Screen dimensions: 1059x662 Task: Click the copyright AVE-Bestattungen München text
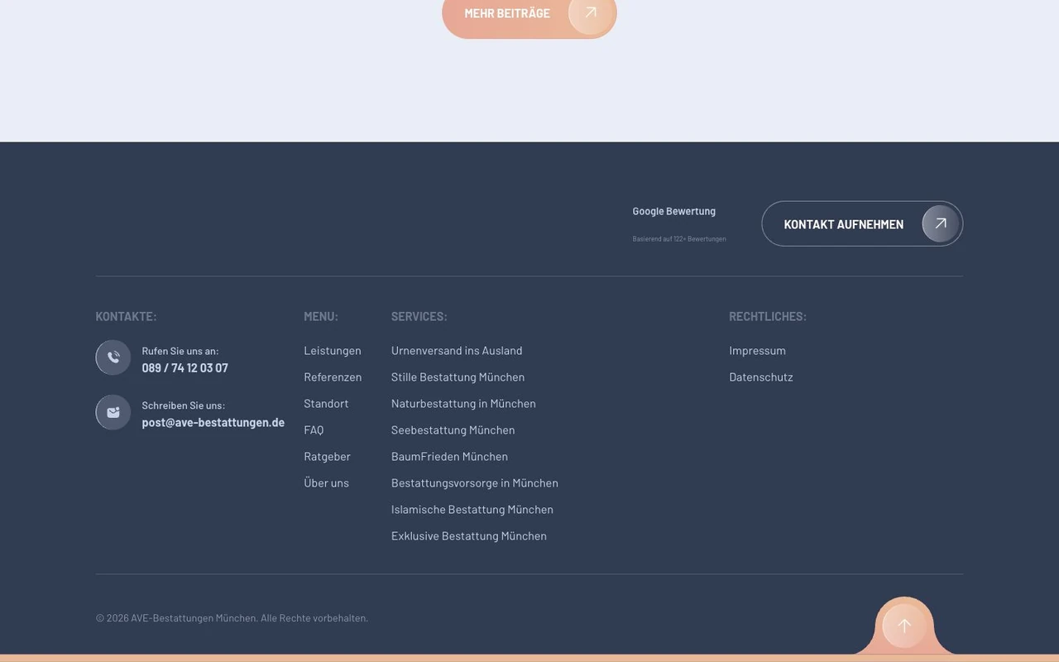click(x=232, y=618)
